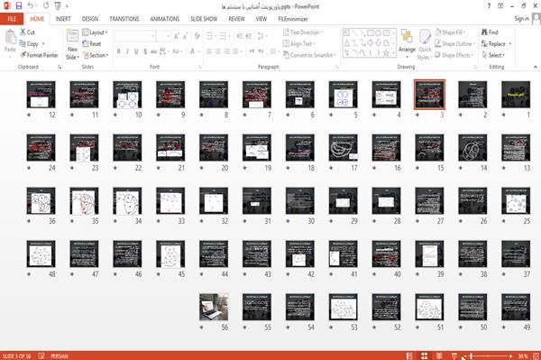Switch to the ANIMATIONS tab
This screenshot has height=360, width=541.
click(165, 19)
